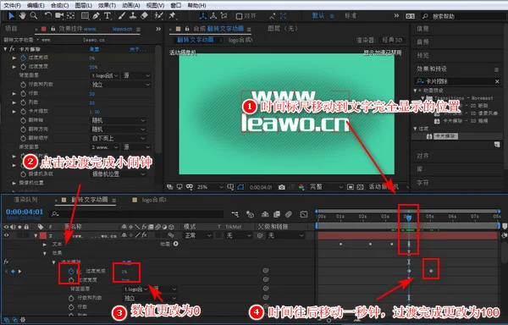Open the channel display RGB icon in viewer
Image resolution: width=508 pixels, height=325 pixels.
[301, 187]
